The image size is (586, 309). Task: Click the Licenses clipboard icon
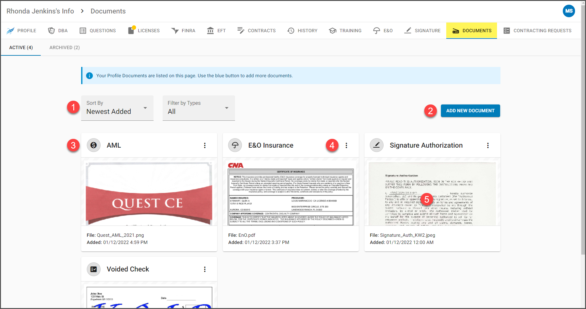click(x=131, y=30)
